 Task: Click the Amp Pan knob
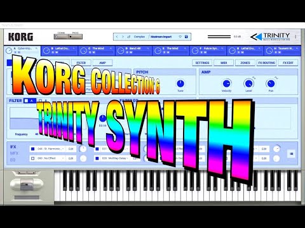click(x=271, y=84)
